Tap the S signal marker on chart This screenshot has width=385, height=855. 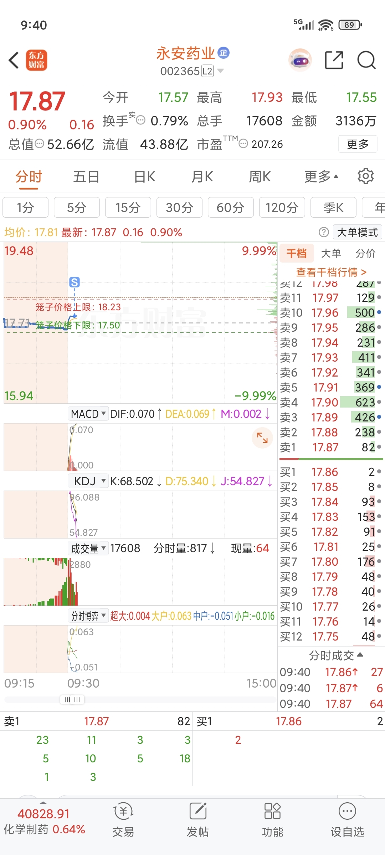[x=74, y=282]
